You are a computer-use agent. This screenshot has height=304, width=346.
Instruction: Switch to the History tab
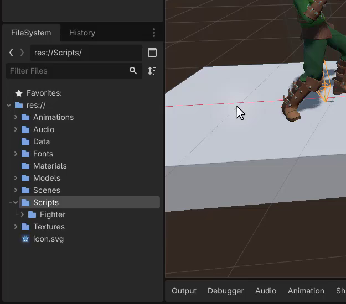(82, 33)
